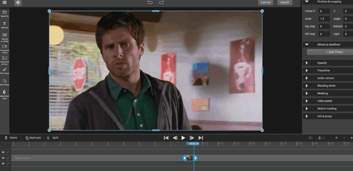Toggle link icon on bottom track row
This screenshot has width=353, height=171.
(x=8, y=164)
